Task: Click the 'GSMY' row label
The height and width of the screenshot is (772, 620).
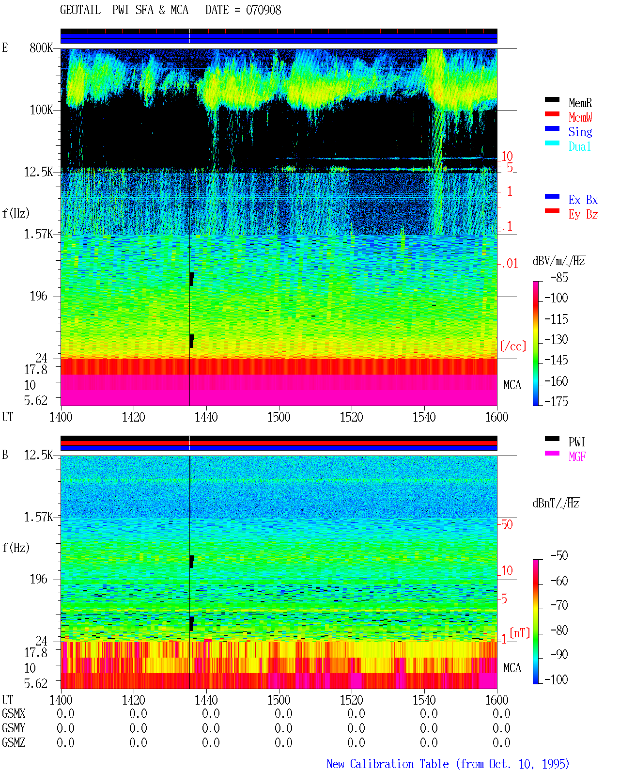Action: tap(14, 728)
